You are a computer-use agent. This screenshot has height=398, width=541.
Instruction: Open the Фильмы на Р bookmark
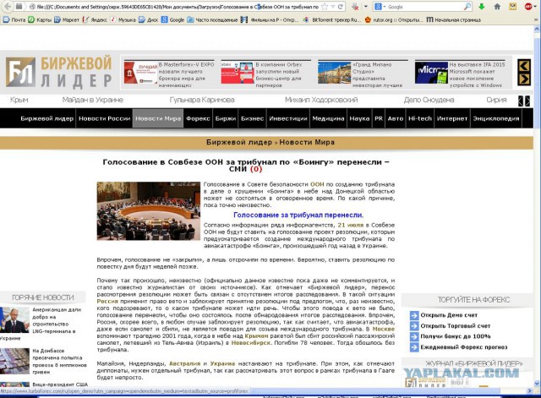(270, 20)
